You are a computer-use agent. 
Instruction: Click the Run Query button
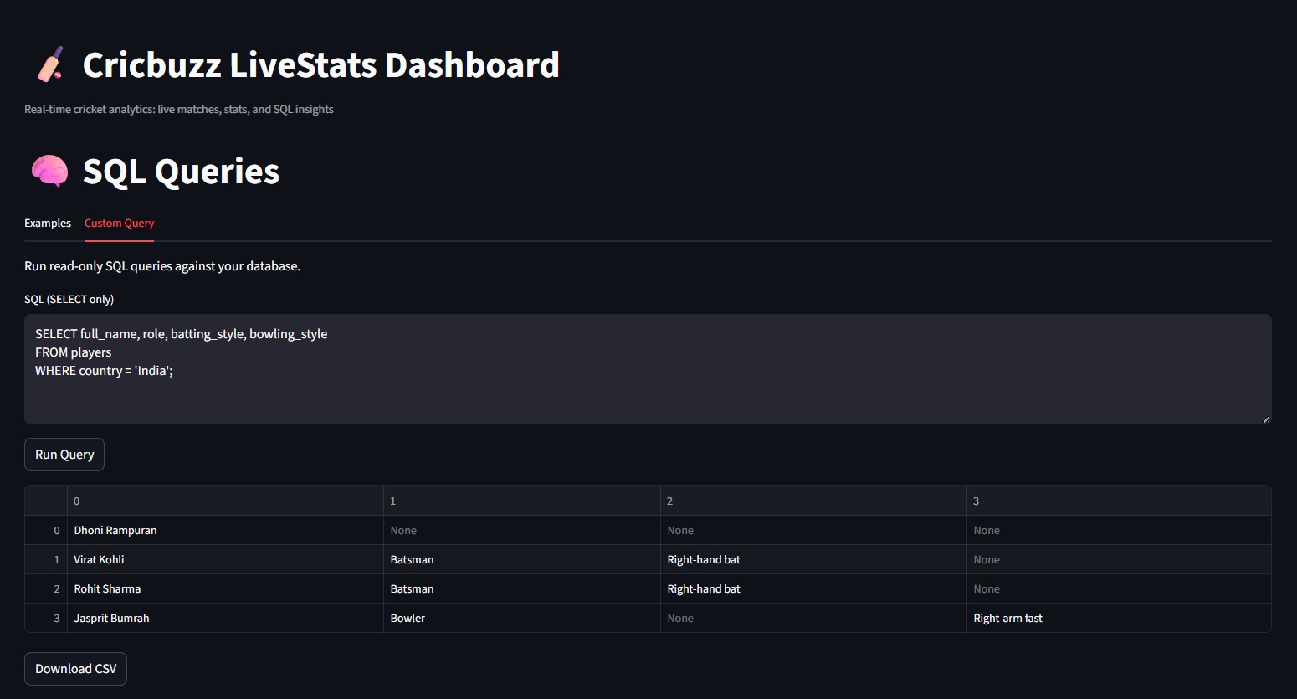(x=64, y=455)
